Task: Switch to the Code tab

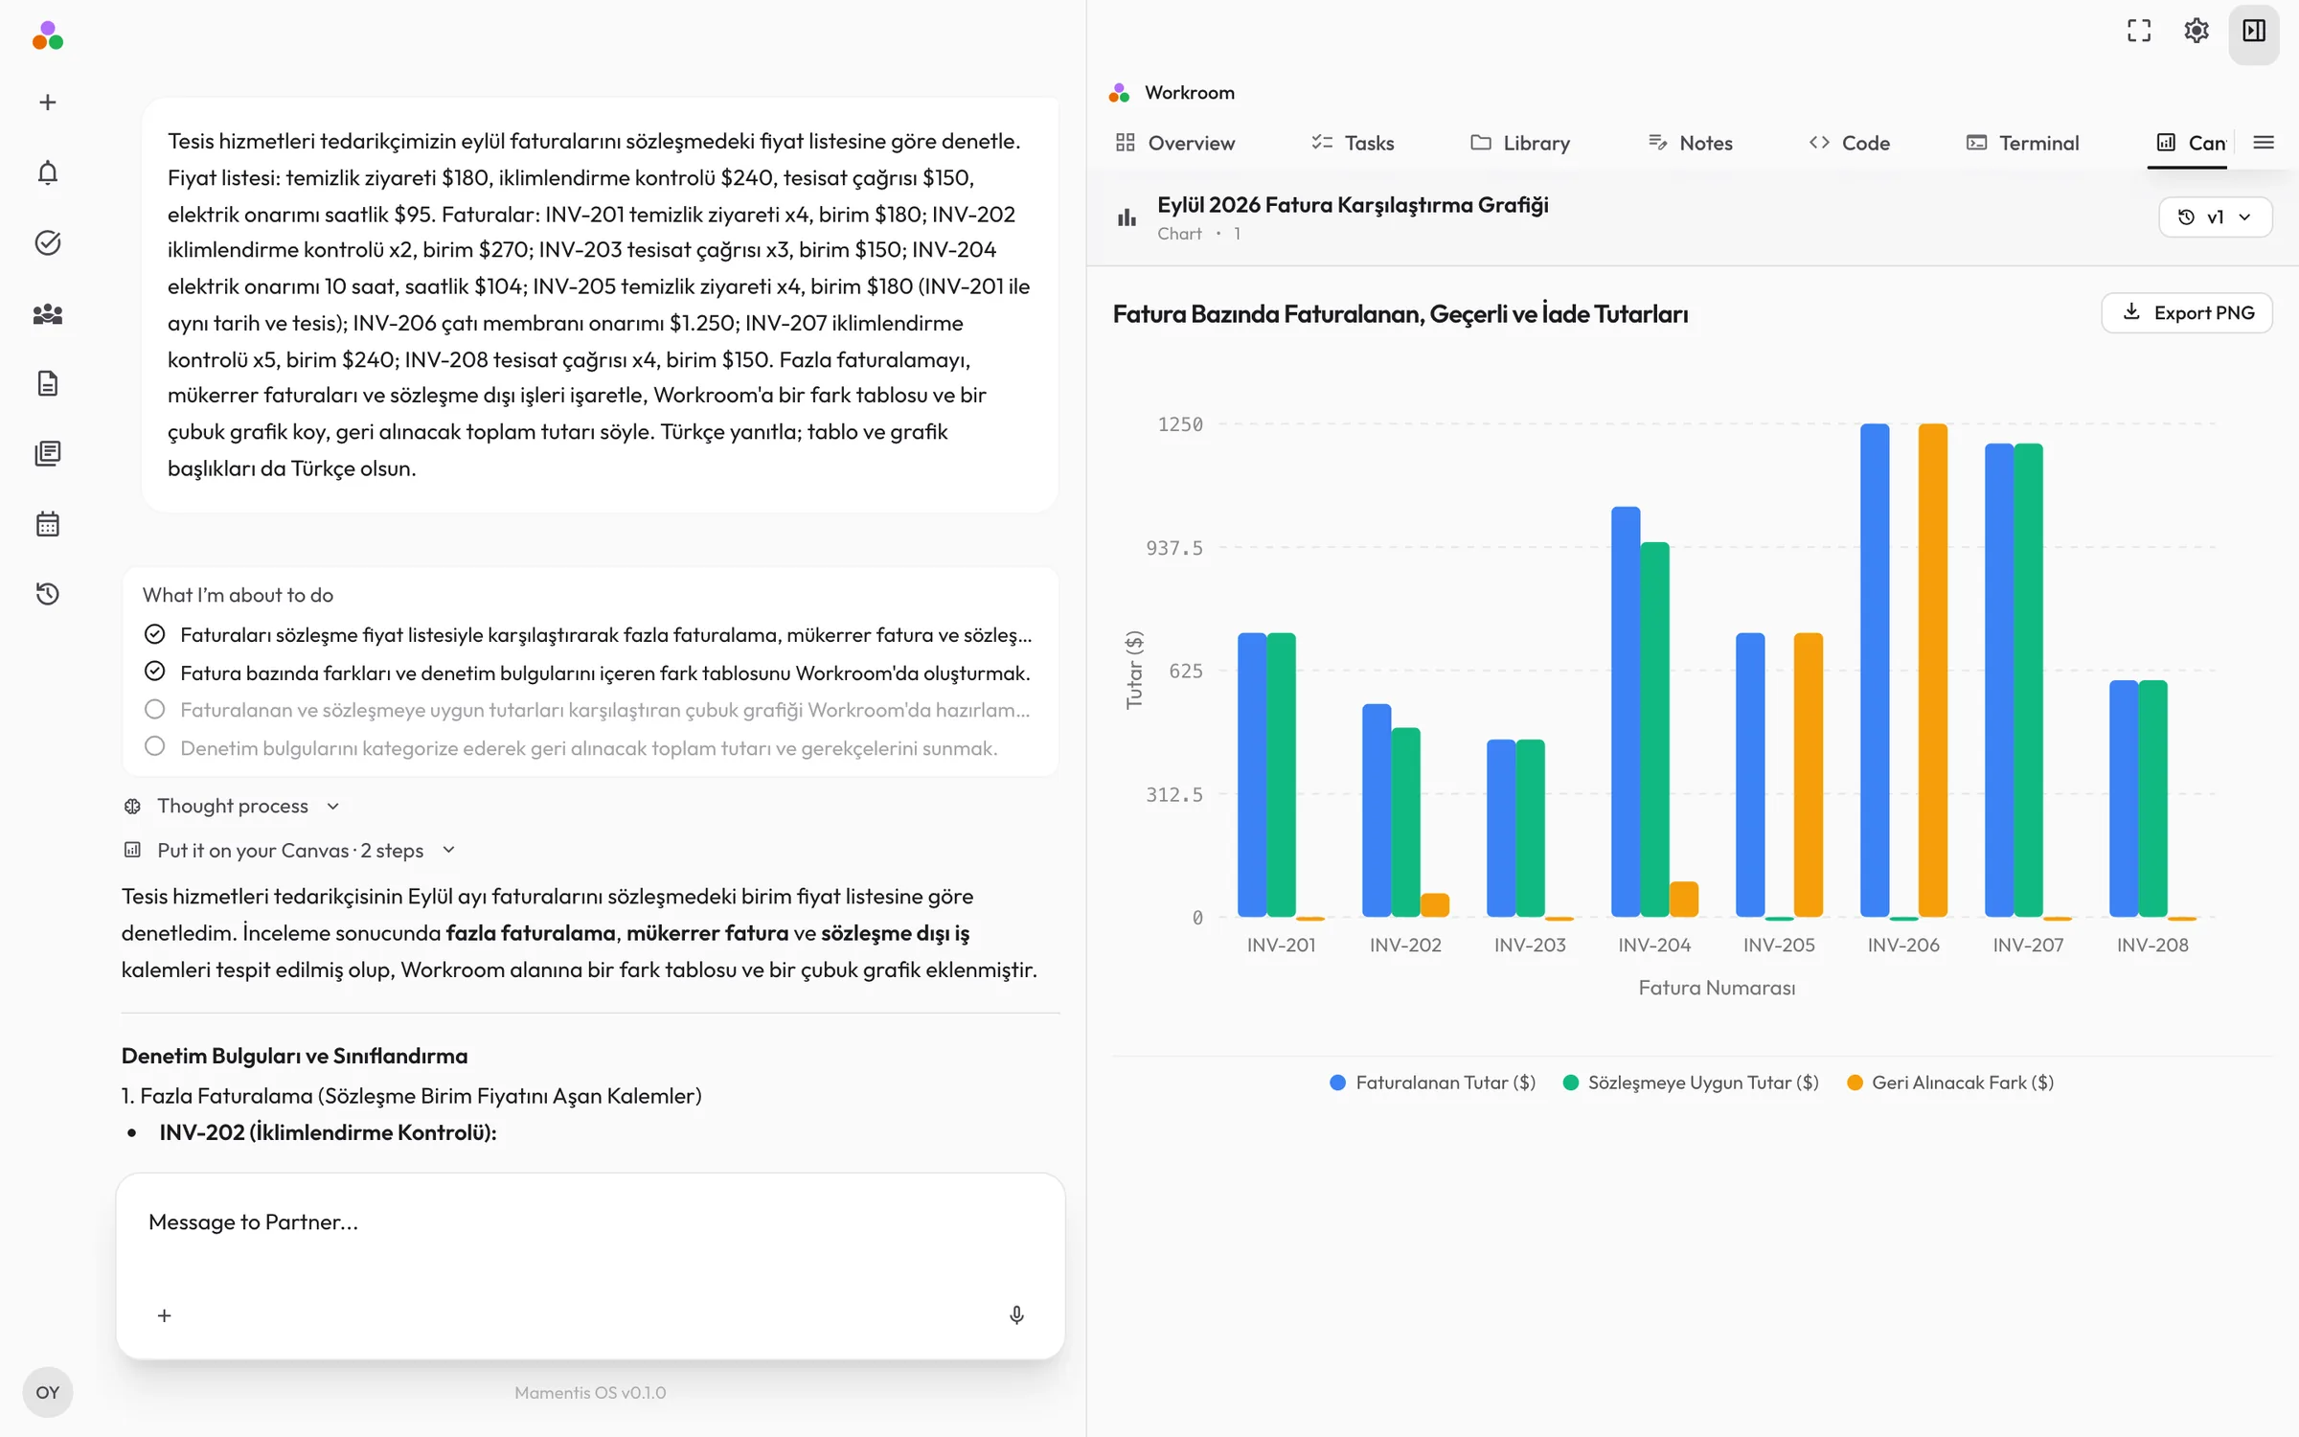Action: (x=1850, y=143)
